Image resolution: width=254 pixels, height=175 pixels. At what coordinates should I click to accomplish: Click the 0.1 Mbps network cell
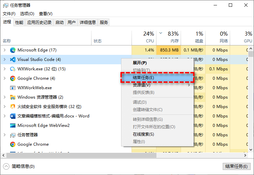[x=218, y=69]
